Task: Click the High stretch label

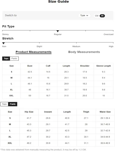Action: click(x=111, y=47)
